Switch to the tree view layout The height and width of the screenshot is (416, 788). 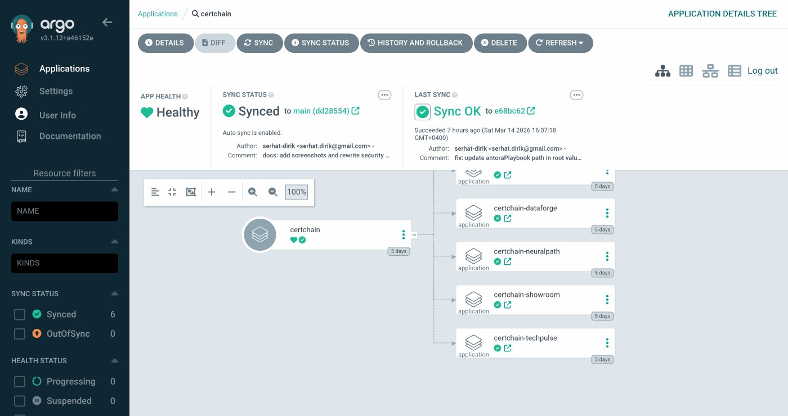pos(662,71)
